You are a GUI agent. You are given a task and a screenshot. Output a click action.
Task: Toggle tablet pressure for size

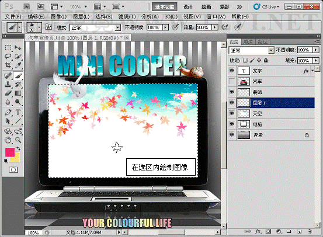pyautogui.click(x=238, y=27)
